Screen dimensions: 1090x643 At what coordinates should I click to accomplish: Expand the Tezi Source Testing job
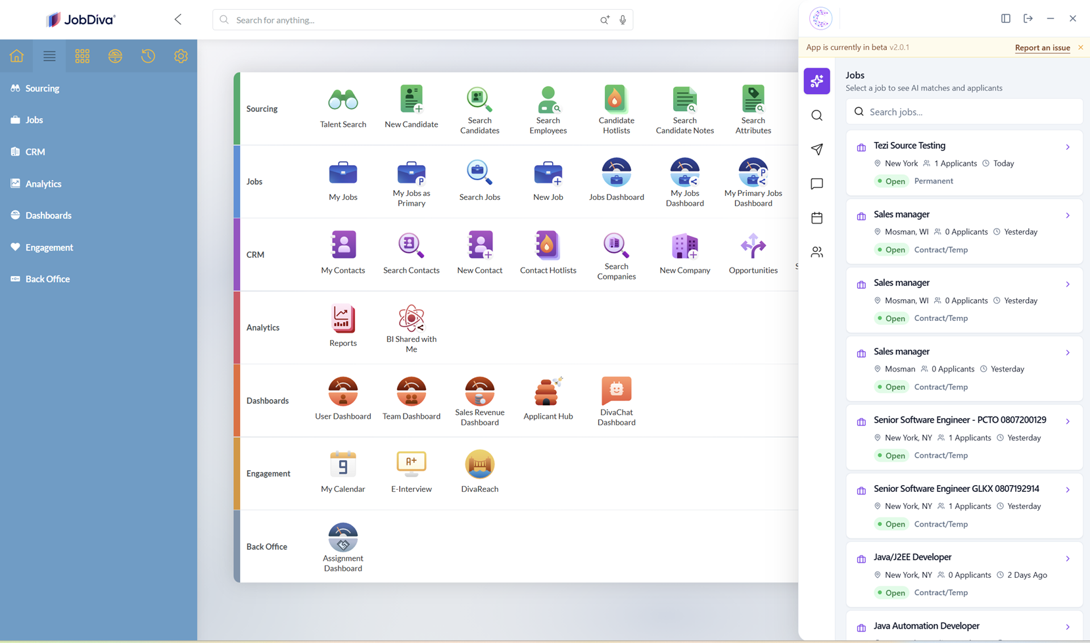point(1068,147)
